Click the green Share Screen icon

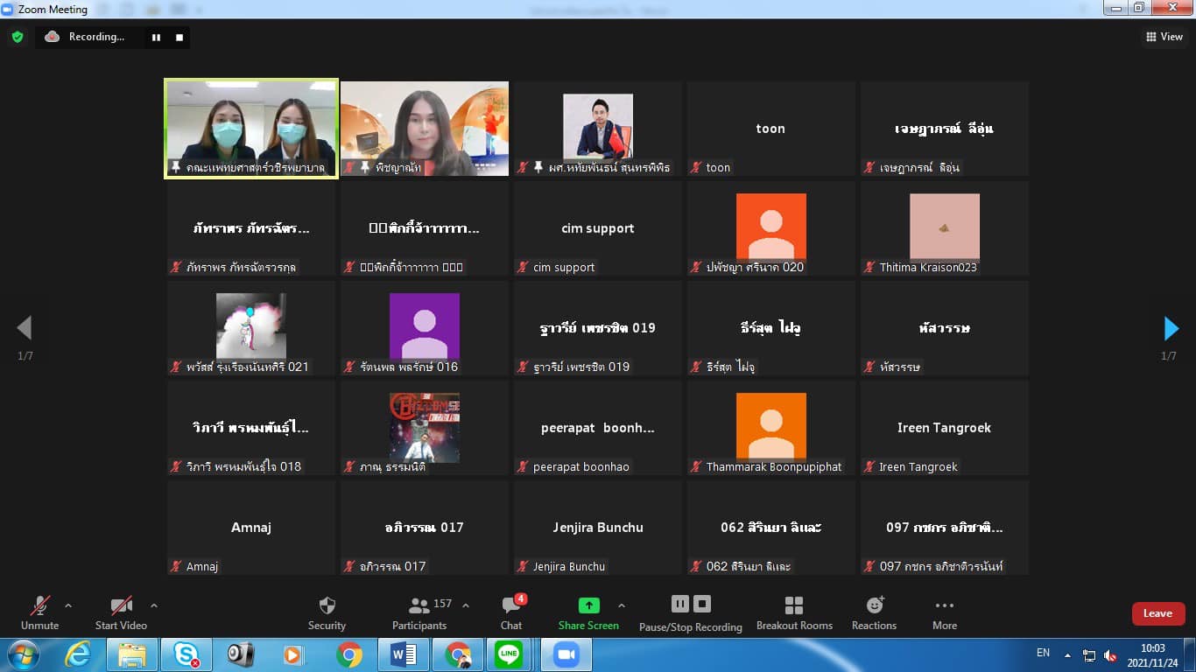click(588, 605)
